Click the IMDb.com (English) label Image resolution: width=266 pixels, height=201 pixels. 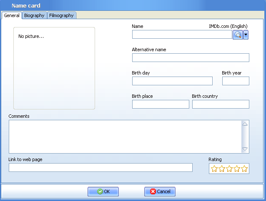[x=228, y=26]
